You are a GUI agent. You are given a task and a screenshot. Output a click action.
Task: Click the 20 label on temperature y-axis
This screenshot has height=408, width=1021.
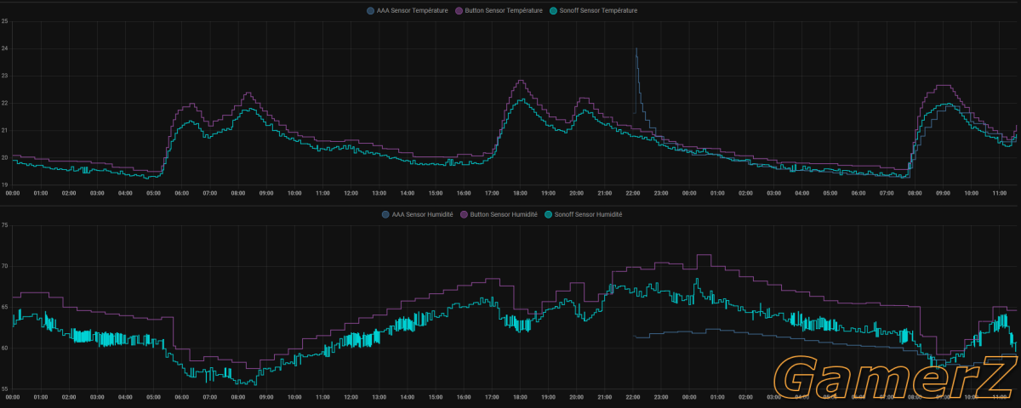[4, 157]
